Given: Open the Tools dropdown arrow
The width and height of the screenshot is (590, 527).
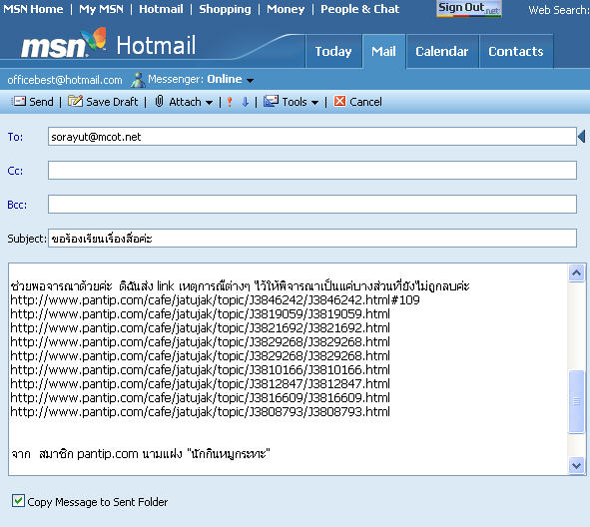Looking at the screenshot, I should (314, 103).
